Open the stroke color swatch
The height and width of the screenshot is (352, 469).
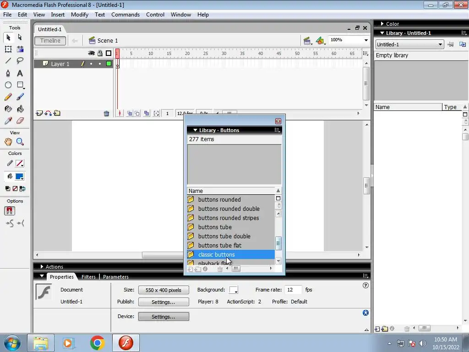point(19,164)
